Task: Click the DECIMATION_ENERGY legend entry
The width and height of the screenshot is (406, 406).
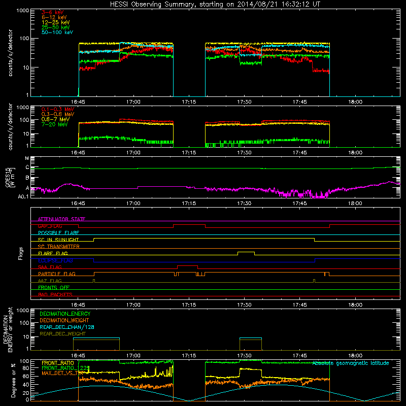Action: tap(65, 314)
